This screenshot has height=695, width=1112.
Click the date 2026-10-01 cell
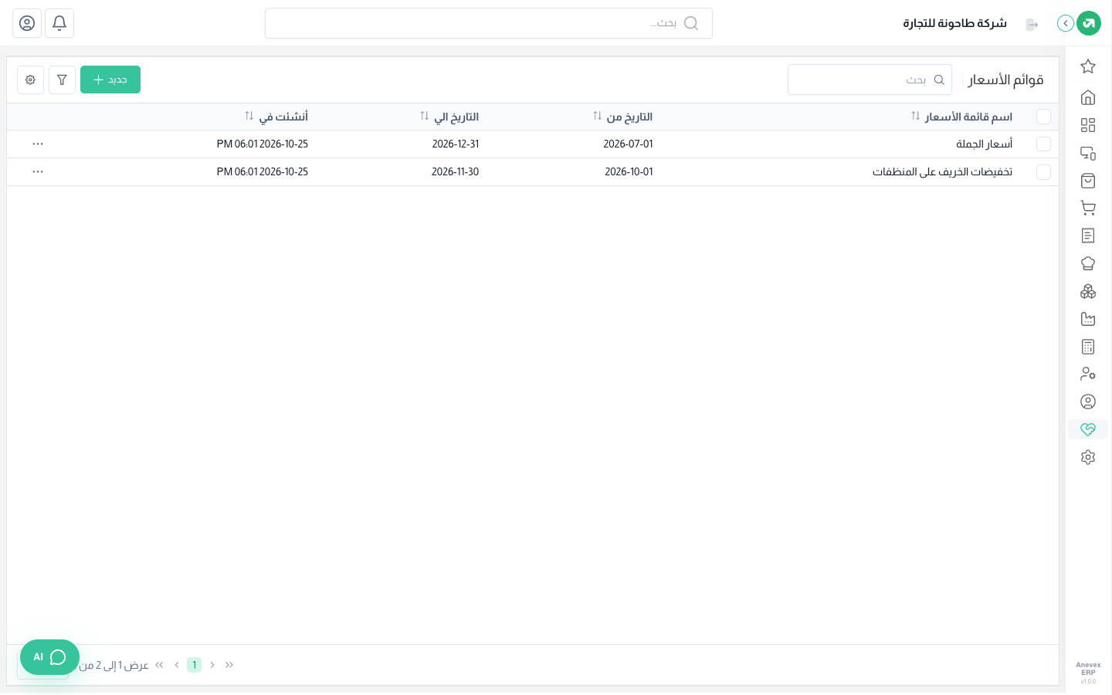[629, 172]
